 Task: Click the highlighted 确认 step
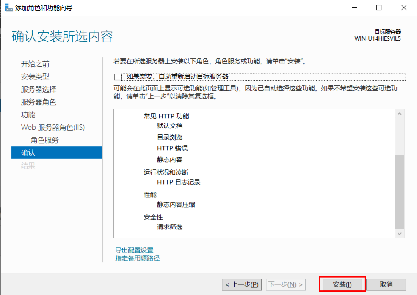coord(28,153)
